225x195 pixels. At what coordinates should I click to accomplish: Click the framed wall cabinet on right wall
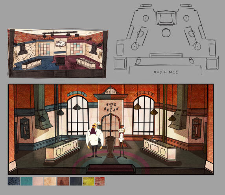(x=196, y=128)
